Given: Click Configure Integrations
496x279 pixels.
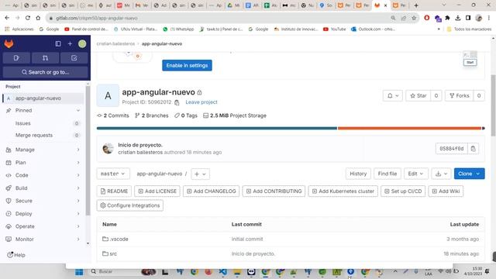Looking at the screenshot, I should click(x=130, y=205).
